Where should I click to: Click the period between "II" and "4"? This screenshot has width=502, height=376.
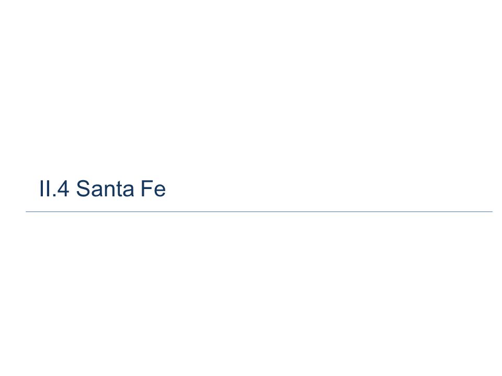53,196
